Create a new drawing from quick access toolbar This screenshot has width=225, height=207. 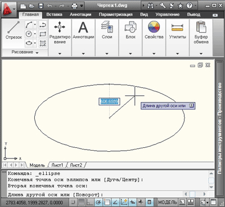23,6
